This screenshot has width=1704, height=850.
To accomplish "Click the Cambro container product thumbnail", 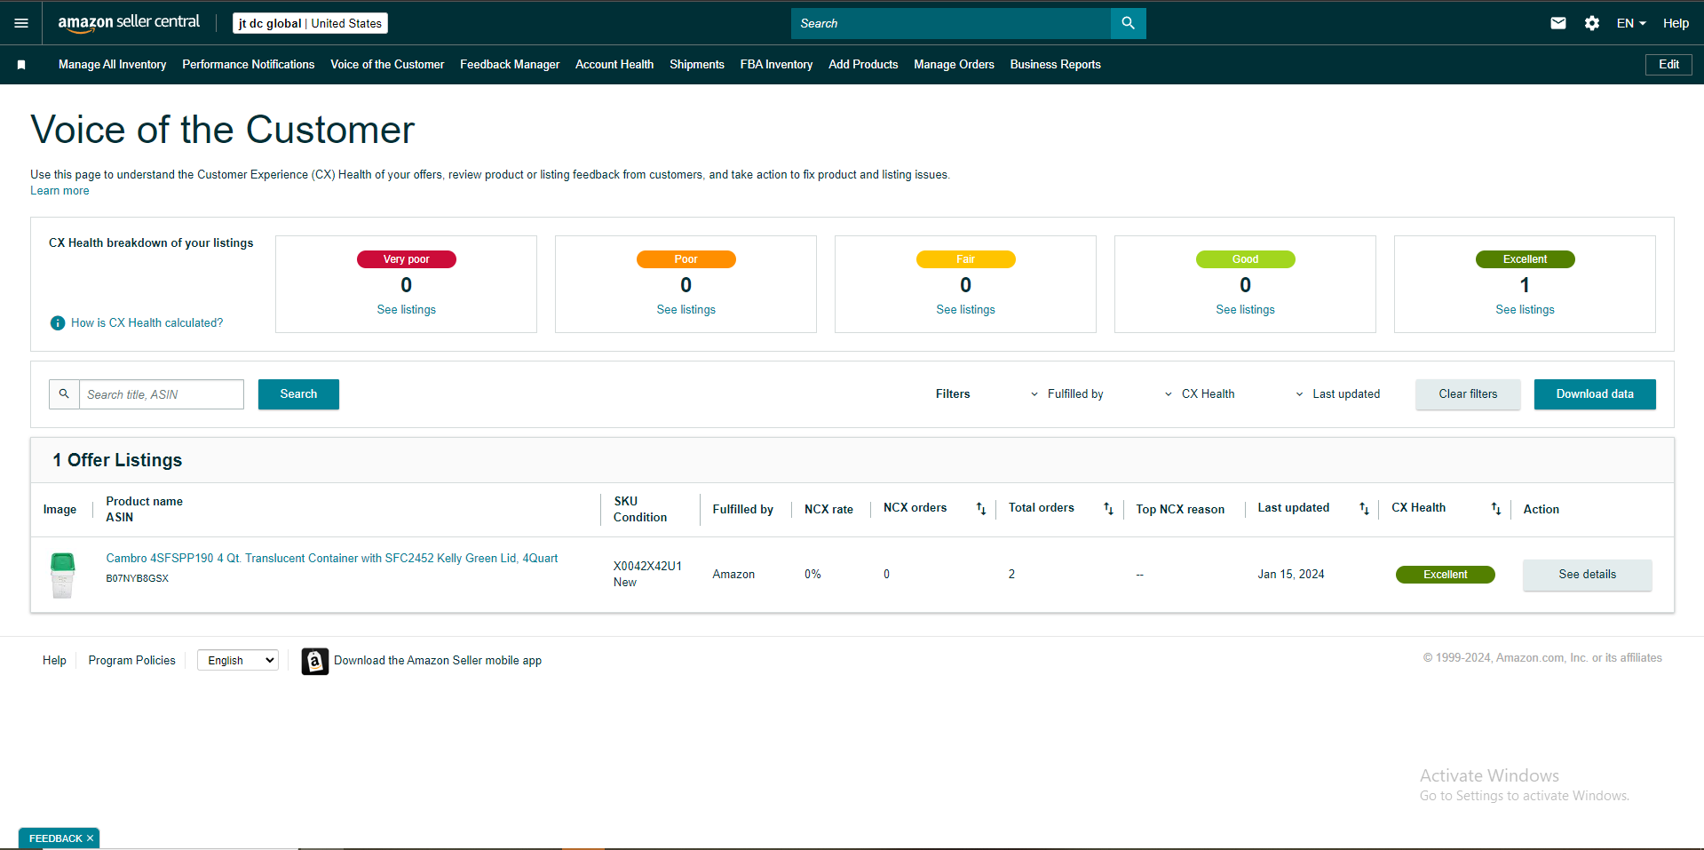I will [x=62, y=575].
